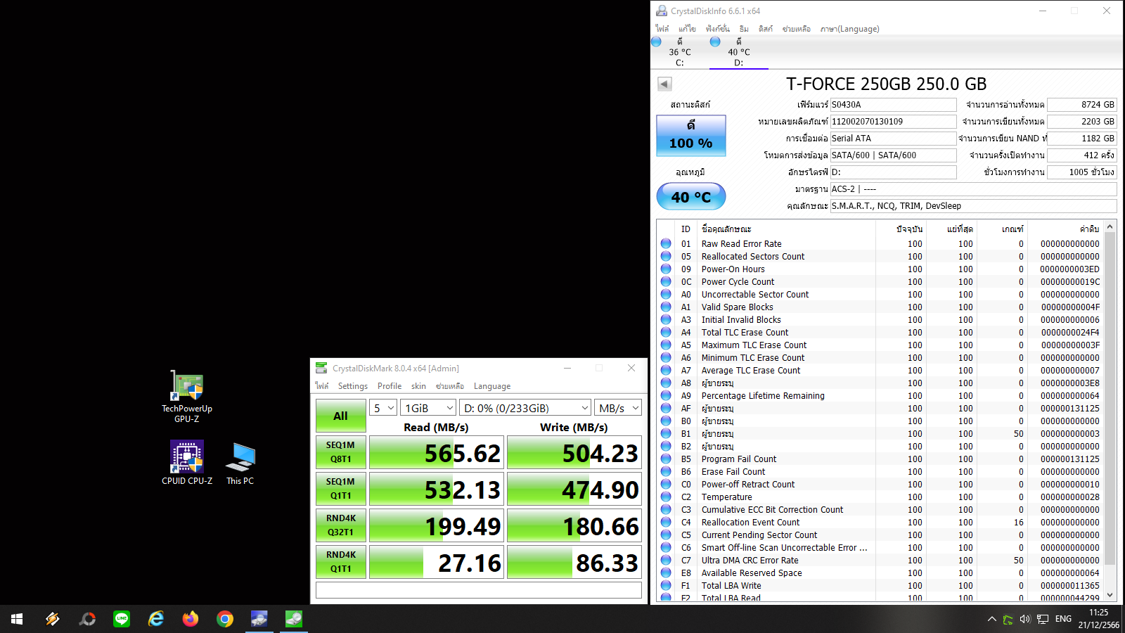The height and width of the screenshot is (633, 1125).
Task: Expand the 1GiB test size dropdown
Action: pyautogui.click(x=427, y=408)
